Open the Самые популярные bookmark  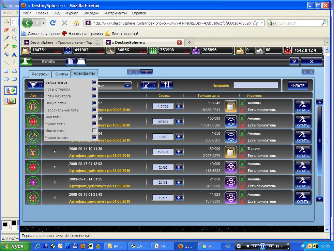click(41, 34)
